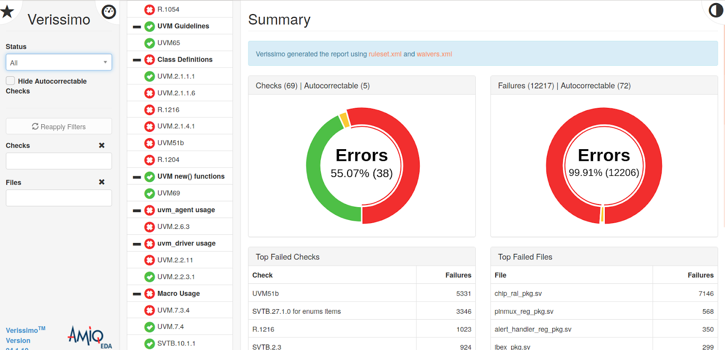Collapse the Class Definitions group
725x350 pixels.
(x=136, y=60)
